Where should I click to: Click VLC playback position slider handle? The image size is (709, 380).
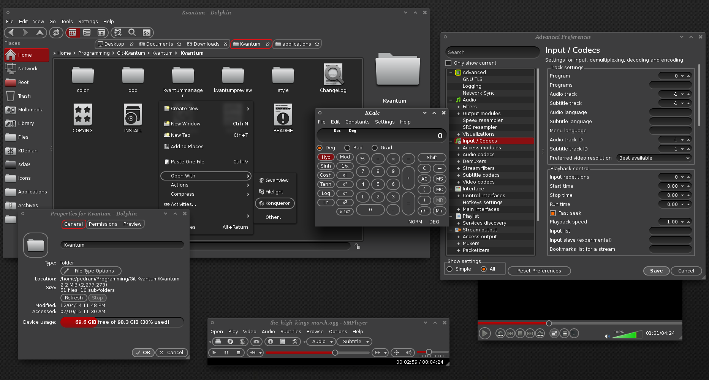pos(549,323)
